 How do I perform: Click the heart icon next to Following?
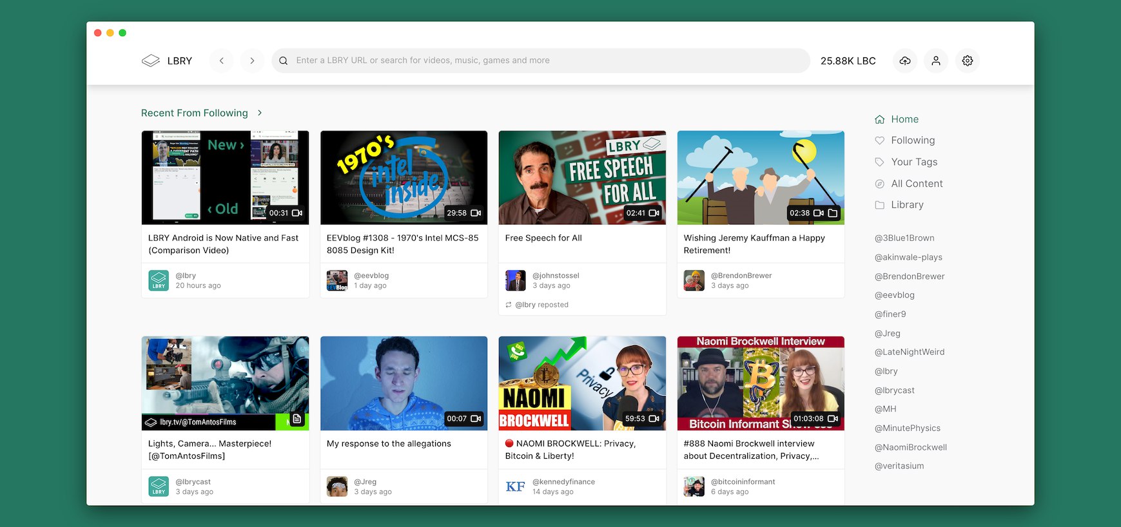880,140
